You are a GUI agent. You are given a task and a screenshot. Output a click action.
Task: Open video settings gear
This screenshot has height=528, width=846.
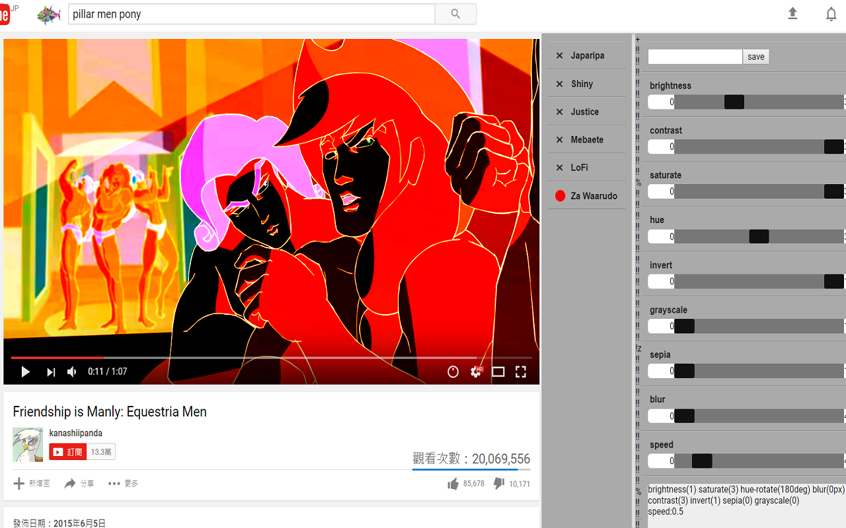[476, 372]
